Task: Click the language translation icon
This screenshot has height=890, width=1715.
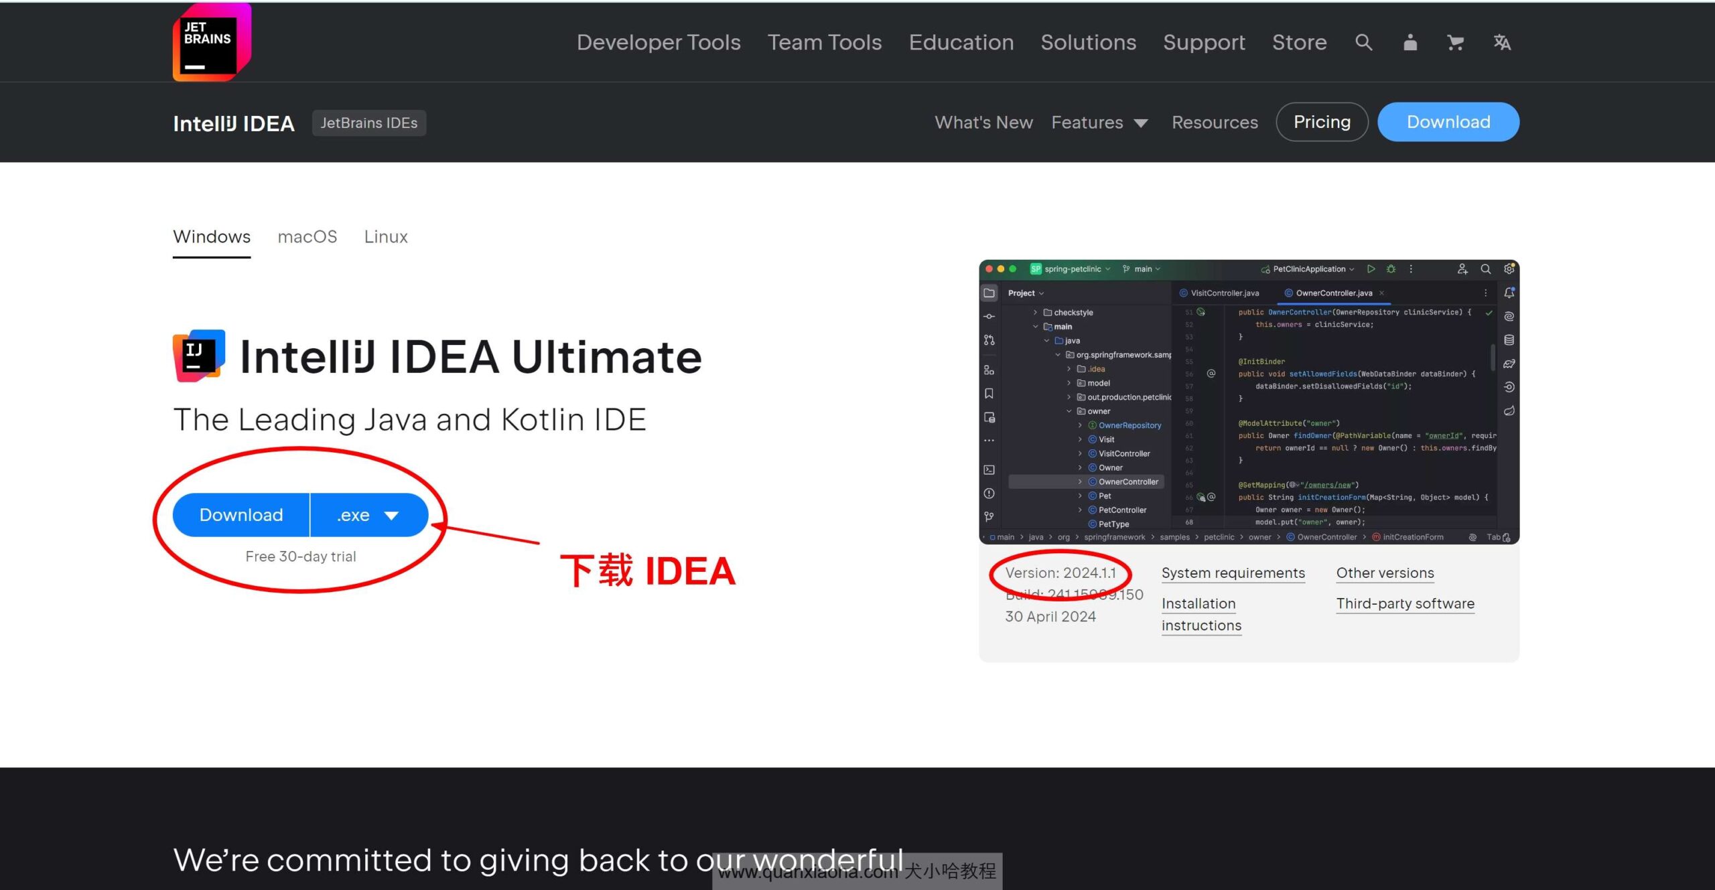Action: coord(1499,43)
